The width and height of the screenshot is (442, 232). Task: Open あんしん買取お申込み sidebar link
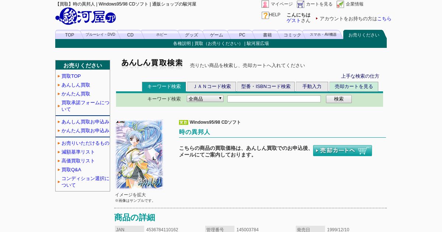point(85,122)
